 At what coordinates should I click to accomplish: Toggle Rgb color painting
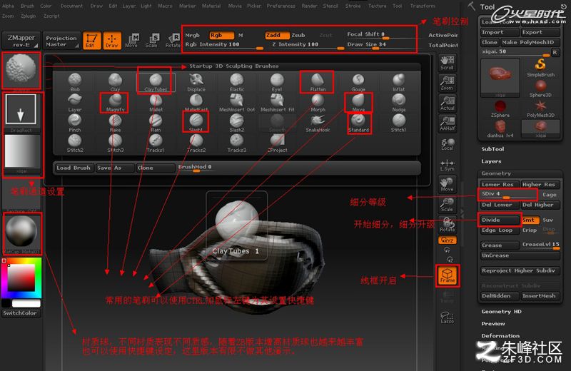(222, 35)
